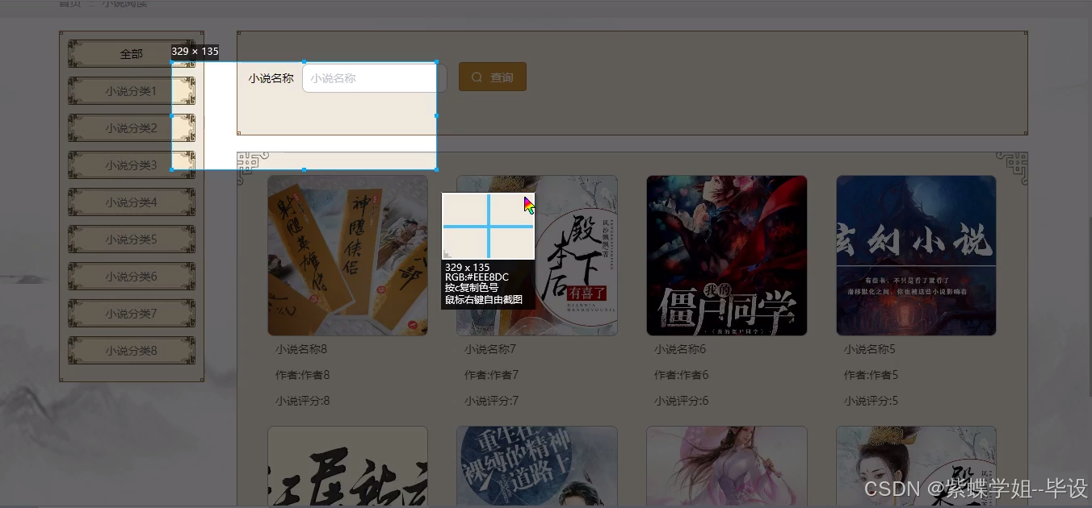Open 小说分类1 category
Image resolution: width=1092 pixels, height=508 pixels.
coord(132,91)
